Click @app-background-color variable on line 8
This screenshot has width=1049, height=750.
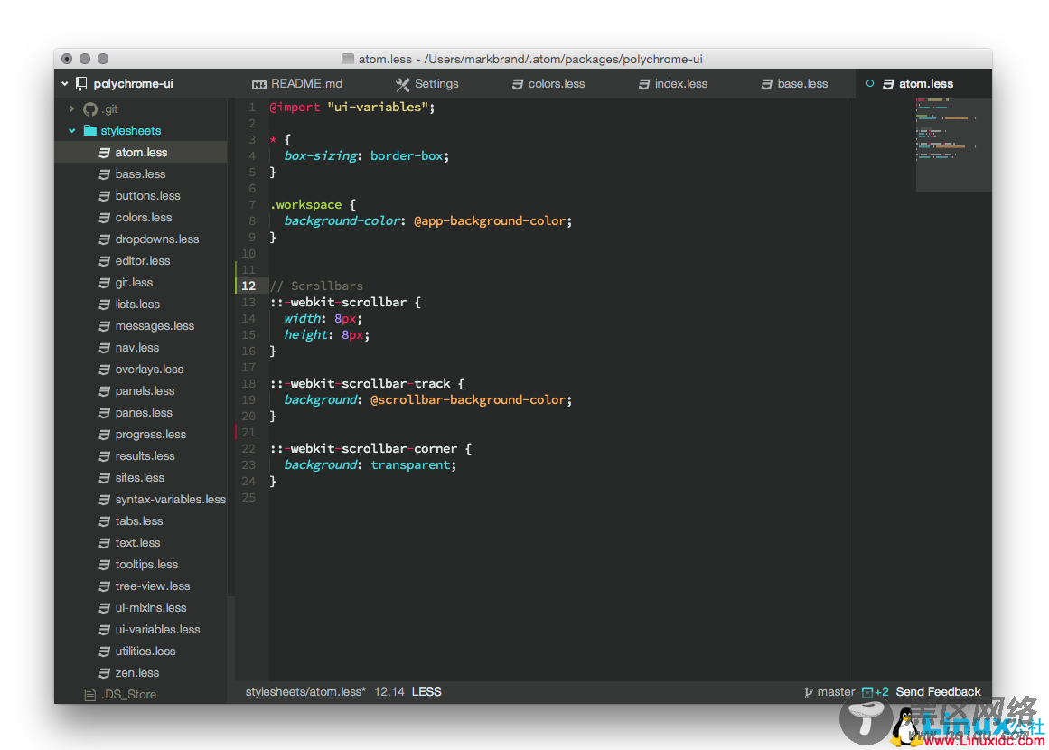[x=490, y=220]
